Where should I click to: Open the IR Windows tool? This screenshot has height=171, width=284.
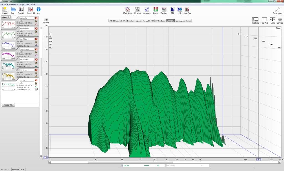[x=128, y=10]
